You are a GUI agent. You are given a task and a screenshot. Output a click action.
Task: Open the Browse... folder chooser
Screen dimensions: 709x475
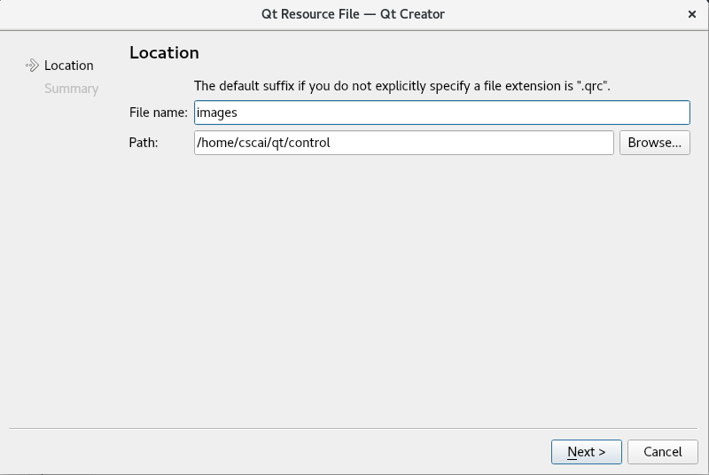coord(654,143)
